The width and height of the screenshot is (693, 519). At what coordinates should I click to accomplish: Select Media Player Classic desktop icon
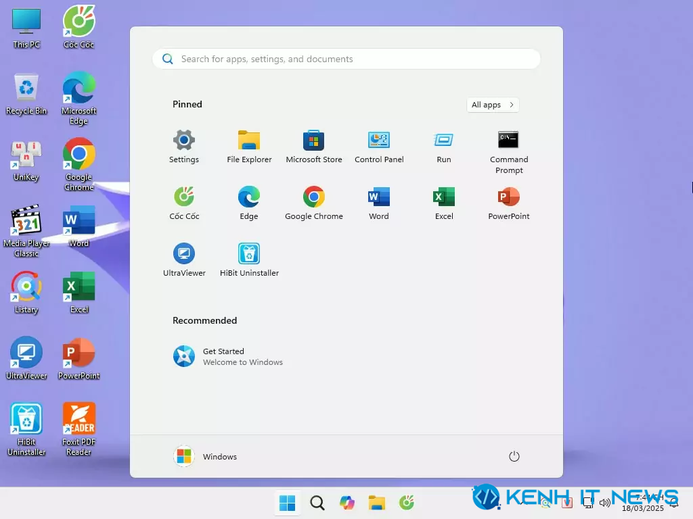pos(26,231)
